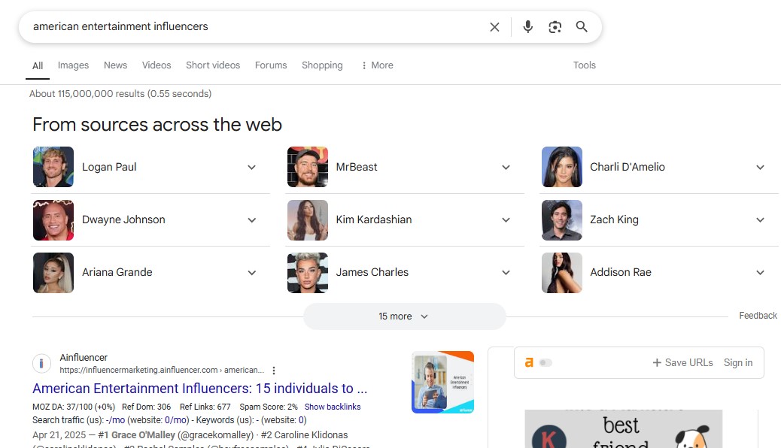Select the MrBeast name text
The width and height of the screenshot is (781, 448).
click(357, 168)
